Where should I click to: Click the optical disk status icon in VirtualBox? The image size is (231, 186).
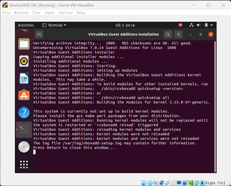[x=150, y=183]
